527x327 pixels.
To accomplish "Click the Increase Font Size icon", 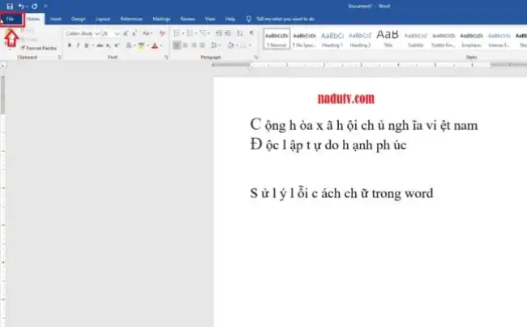I will 126,33.
